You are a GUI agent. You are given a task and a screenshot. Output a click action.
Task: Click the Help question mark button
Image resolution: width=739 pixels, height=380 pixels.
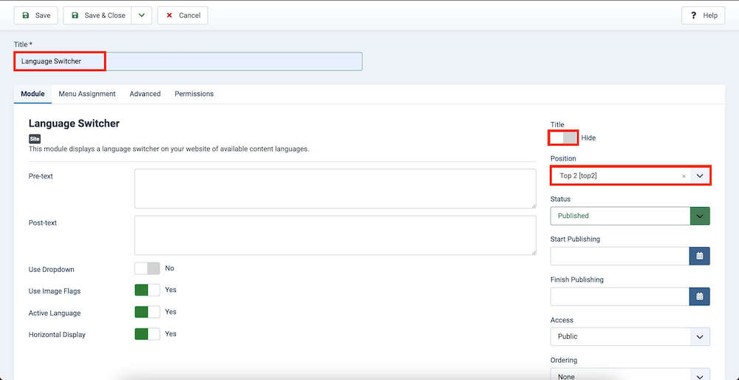[x=703, y=16]
